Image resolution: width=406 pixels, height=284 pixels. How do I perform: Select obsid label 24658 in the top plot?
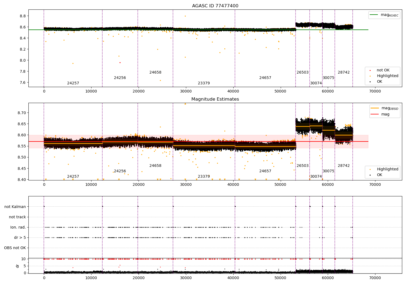point(155,72)
